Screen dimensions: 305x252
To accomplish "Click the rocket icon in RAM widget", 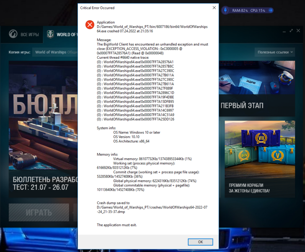I will [225, 10].
